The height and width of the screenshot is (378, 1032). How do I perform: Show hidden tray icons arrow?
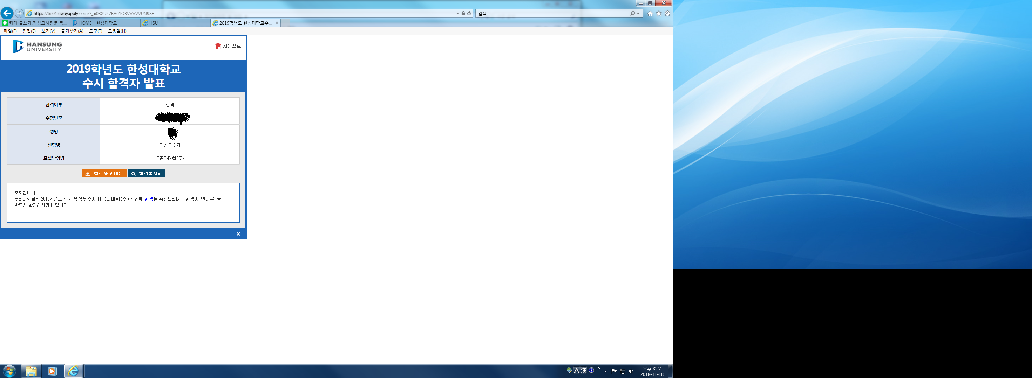(605, 371)
